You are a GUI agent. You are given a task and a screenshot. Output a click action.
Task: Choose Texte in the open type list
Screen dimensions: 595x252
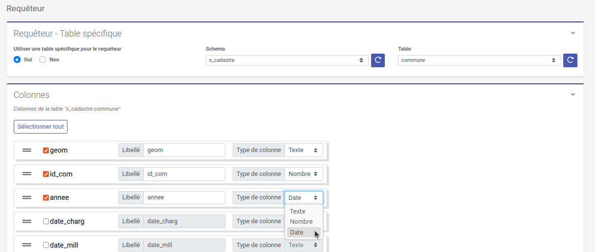298,211
